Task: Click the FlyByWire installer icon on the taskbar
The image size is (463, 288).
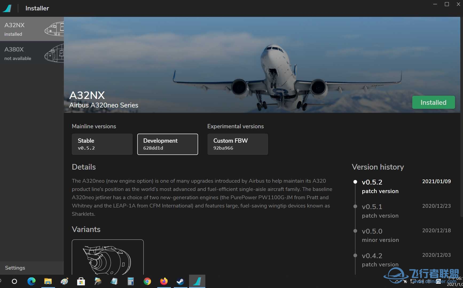Action: click(x=197, y=281)
